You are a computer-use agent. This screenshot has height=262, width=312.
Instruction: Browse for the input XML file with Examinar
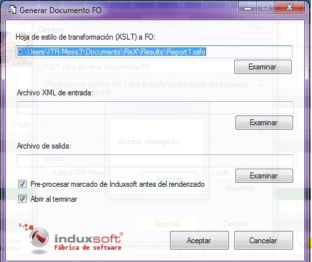264,123
